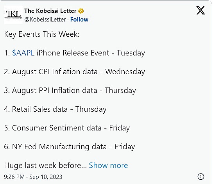Click the August CPI Inflation data line
The image size is (213, 184).
(x=74, y=72)
